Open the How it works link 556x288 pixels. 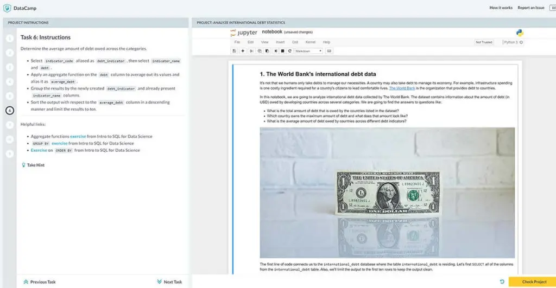tap(501, 8)
